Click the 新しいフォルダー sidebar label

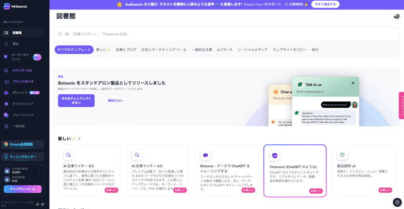14,22
